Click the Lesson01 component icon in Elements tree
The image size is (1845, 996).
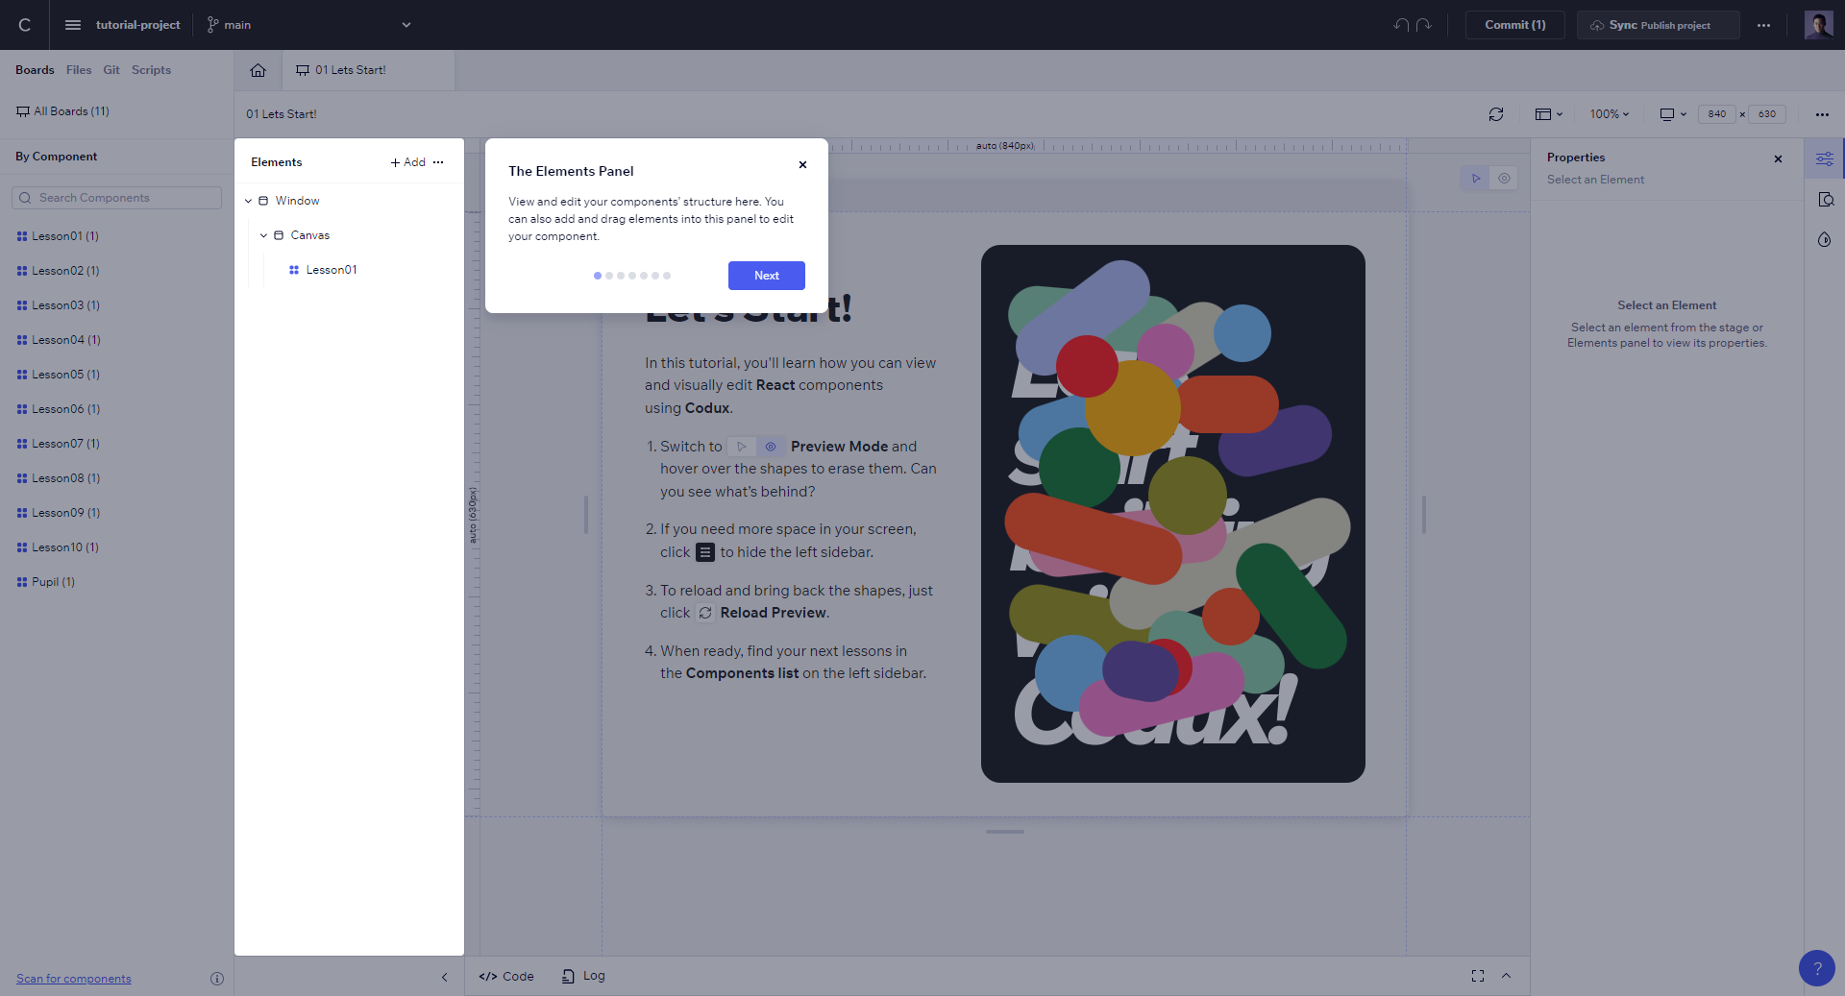(x=294, y=270)
